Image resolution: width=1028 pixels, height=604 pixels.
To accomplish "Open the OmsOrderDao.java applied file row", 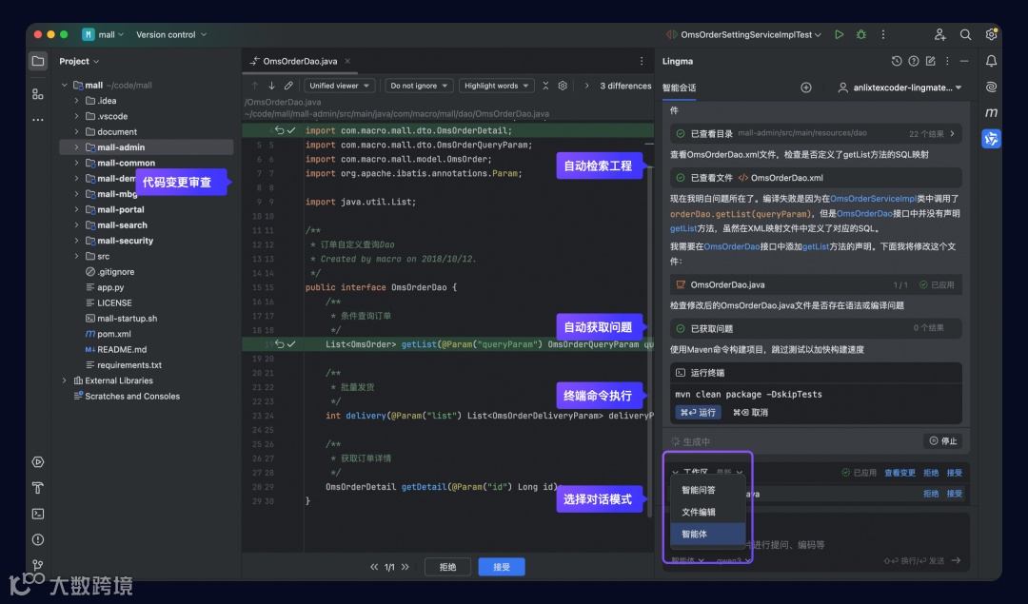I will coord(816,285).
